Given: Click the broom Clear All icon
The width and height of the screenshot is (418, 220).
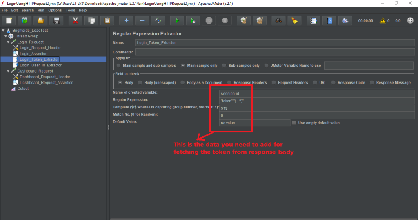Looking at the screenshot, I should [x=294, y=20].
